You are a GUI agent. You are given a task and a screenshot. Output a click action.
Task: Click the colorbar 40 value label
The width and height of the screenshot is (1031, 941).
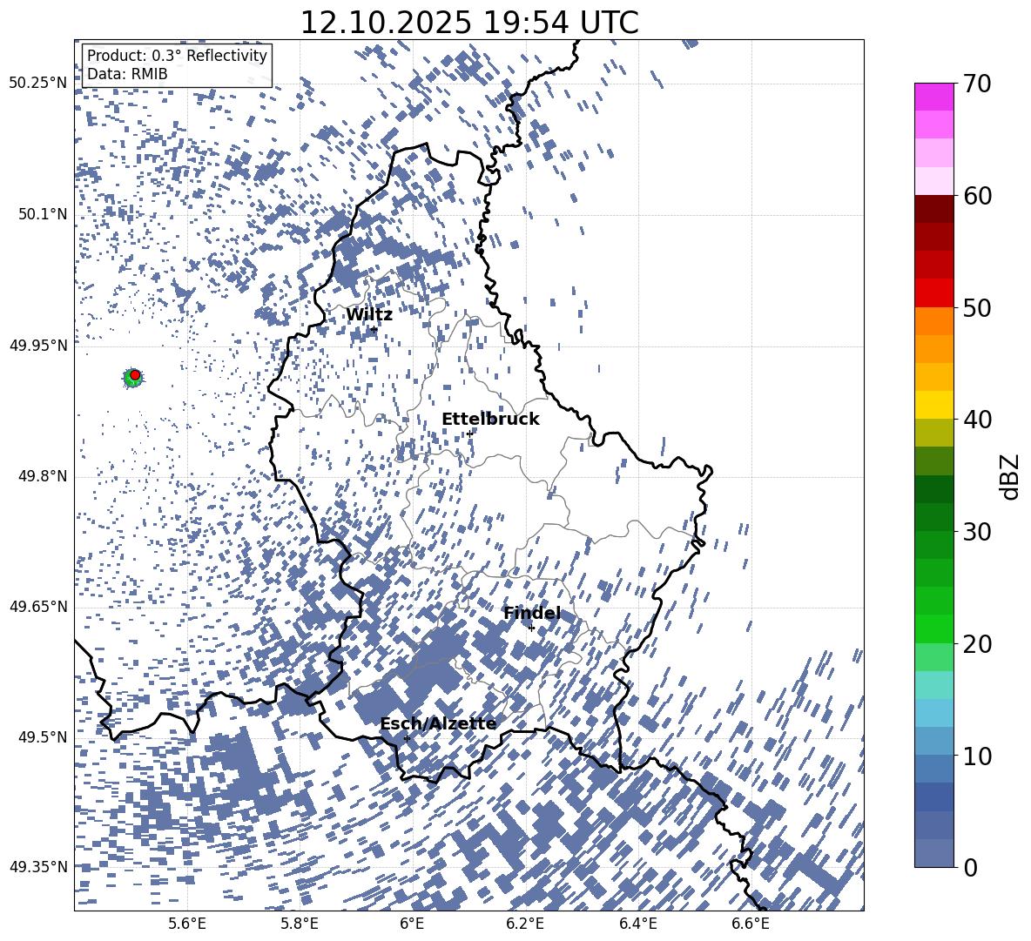coord(977,420)
